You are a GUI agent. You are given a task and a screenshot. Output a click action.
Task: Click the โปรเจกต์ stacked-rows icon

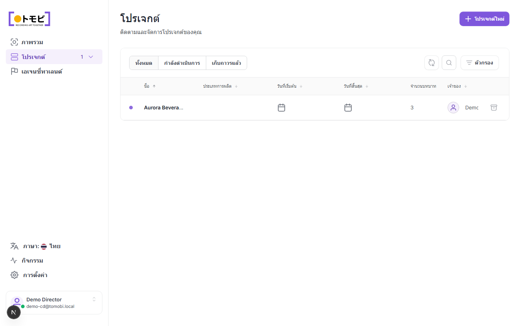14,57
